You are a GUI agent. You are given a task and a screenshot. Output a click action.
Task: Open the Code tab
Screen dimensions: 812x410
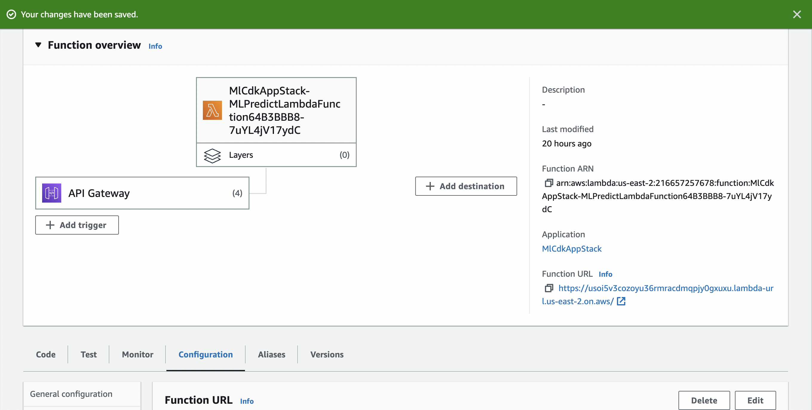(x=46, y=354)
